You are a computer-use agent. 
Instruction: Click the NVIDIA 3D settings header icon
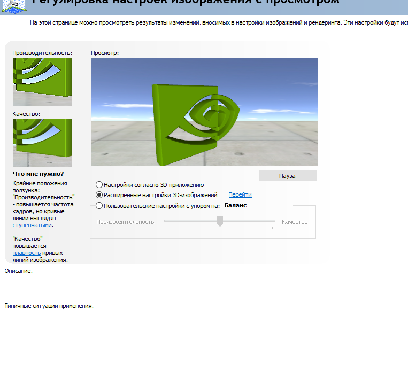point(14,6)
